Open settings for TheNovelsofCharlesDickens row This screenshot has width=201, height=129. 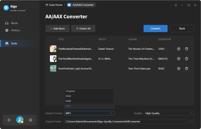coord(179,49)
